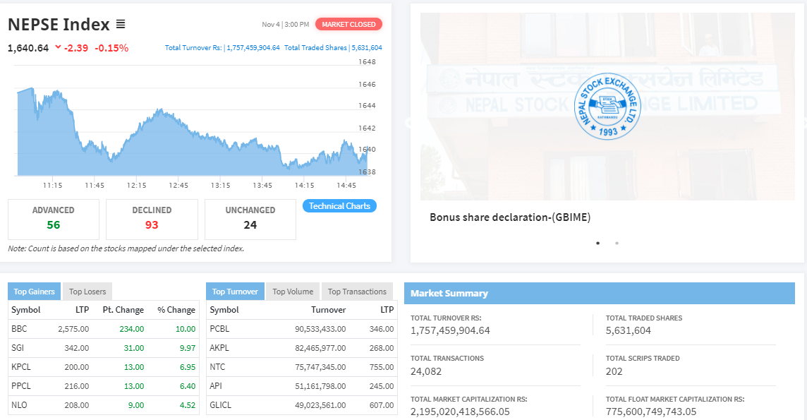The height and width of the screenshot is (420, 807).
Task: Select the first carousel dot indicator
Action: tap(597, 243)
